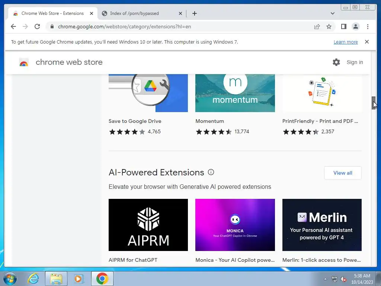
Task: Dismiss the Windows 7 update notice
Action: [366, 42]
